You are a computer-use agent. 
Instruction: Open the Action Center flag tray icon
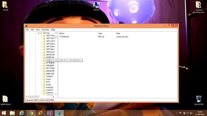click(180, 113)
